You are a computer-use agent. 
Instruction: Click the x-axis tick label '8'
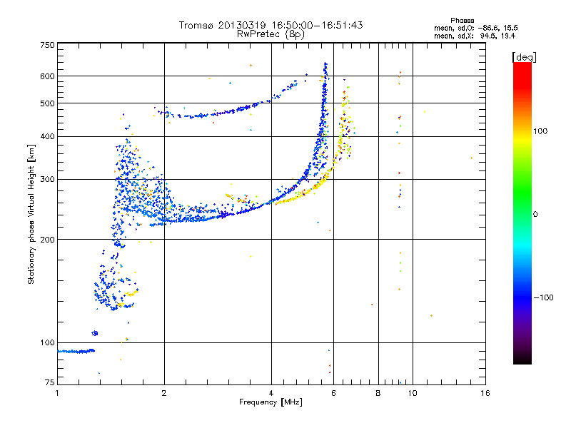coord(378,393)
